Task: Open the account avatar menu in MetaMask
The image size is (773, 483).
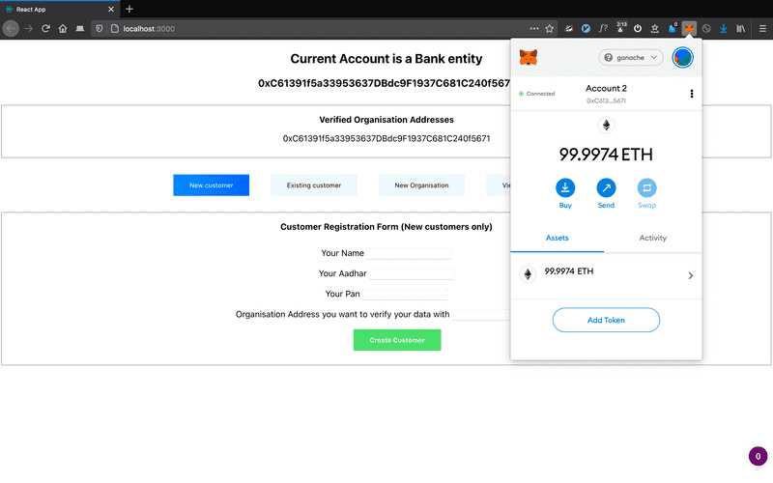Action: coord(682,58)
